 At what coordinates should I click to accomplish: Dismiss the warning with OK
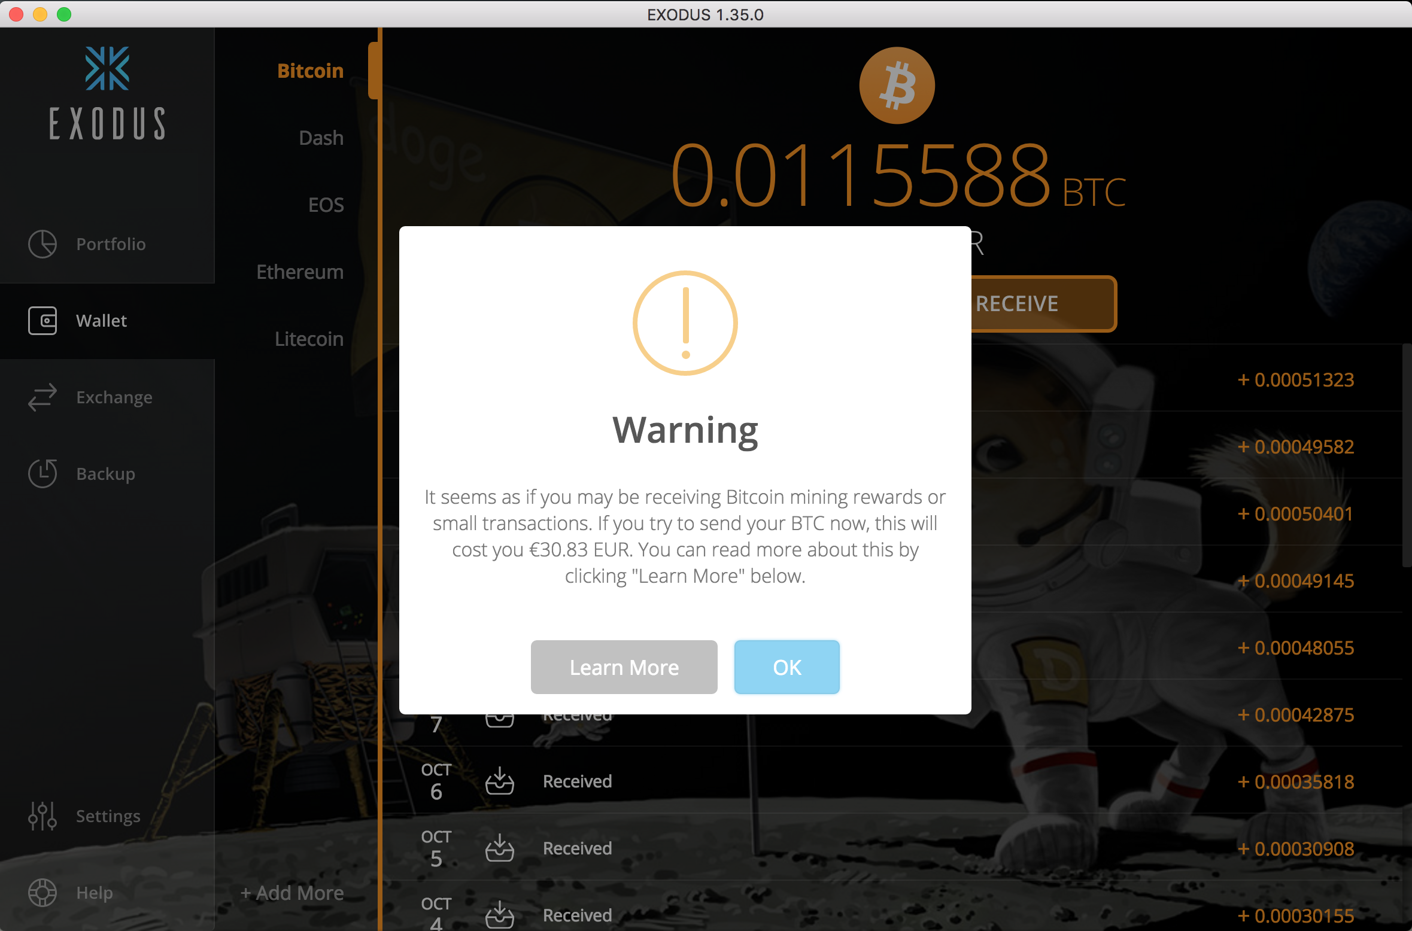[x=787, y=667]
